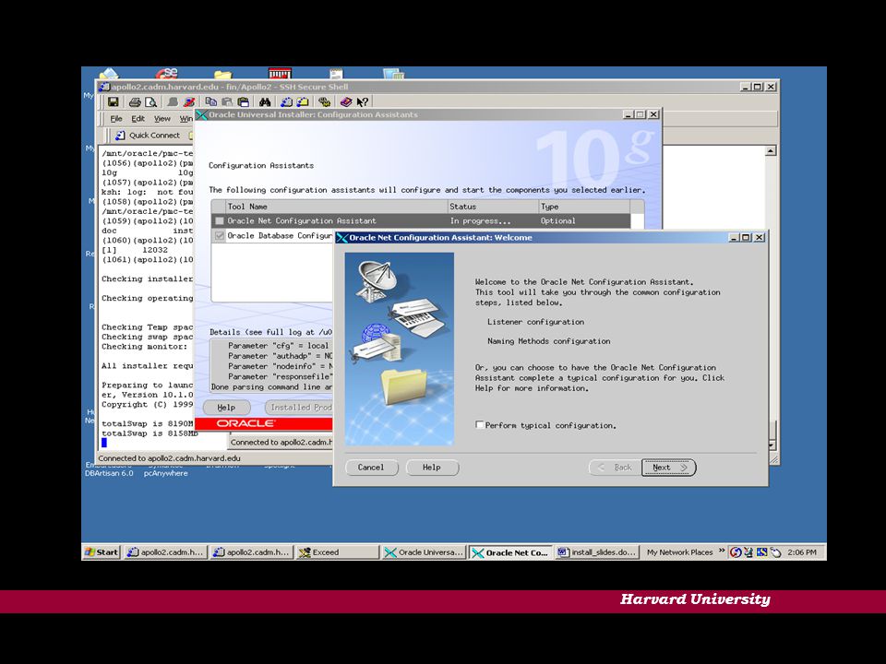Click the taskbar clock showing 2:06 PM

click(802, 552)
